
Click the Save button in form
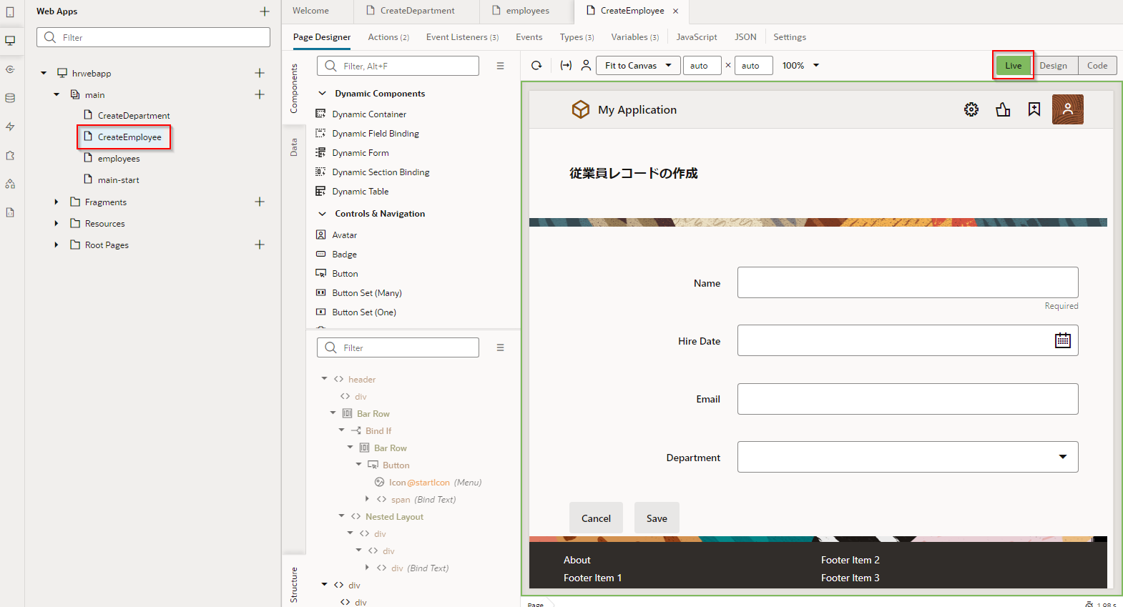coord(656,518)
